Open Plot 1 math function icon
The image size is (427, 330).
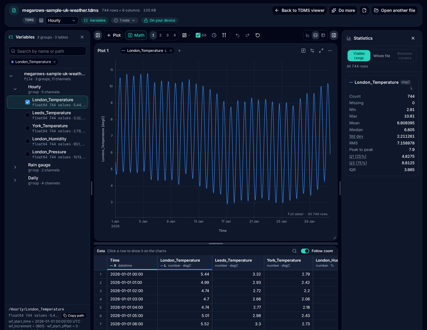click(x=303, y=51)
